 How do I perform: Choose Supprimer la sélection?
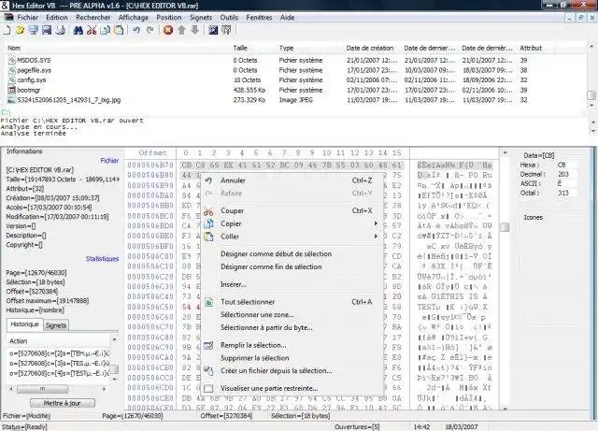click(x=292, y=358)
